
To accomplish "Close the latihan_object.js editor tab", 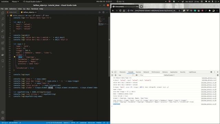I will 36,12.
